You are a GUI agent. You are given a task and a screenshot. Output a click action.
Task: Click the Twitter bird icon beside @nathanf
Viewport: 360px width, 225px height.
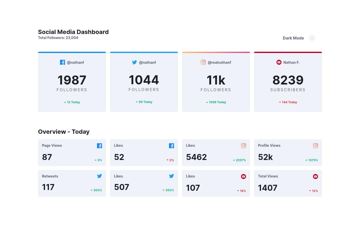tap(134, 62)
